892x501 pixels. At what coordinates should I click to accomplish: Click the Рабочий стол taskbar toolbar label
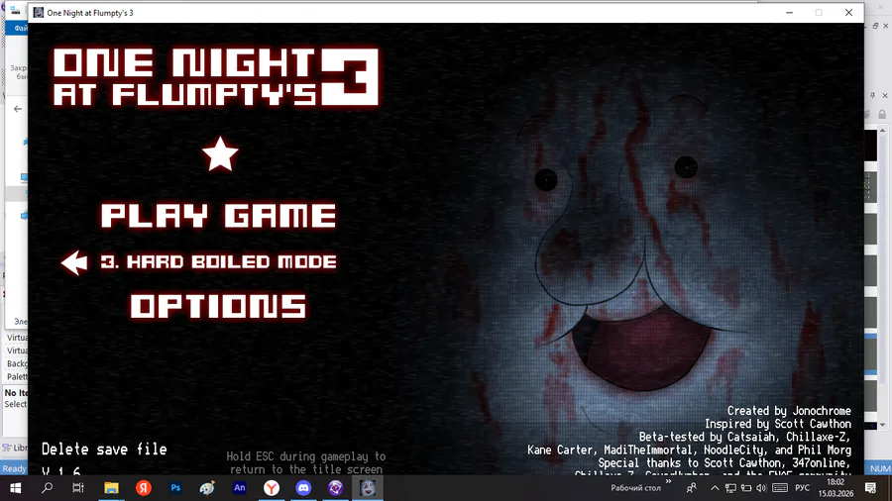(x=635, y=488)
